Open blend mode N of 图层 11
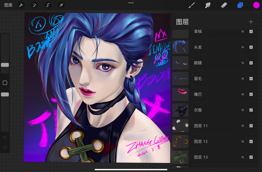This screenshot has height=172, width=262. 243,126
